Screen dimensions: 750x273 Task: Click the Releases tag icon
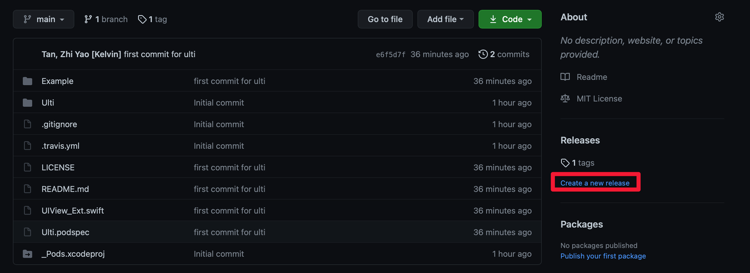(565, 163)
